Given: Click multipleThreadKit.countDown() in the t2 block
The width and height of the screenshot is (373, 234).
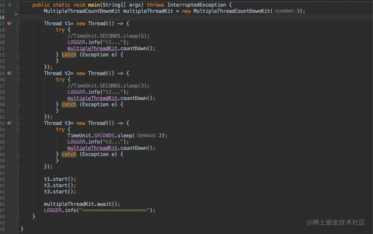Looking at the screenshot, I should click(x=111, y=99).
